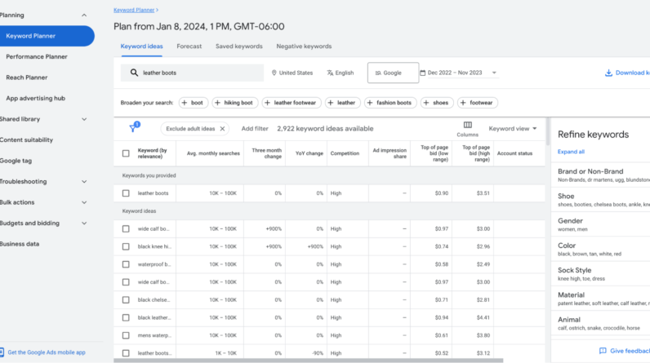650x363 pixels.
Task: Switch to the Forecast tab
Action: pos(189,46)
